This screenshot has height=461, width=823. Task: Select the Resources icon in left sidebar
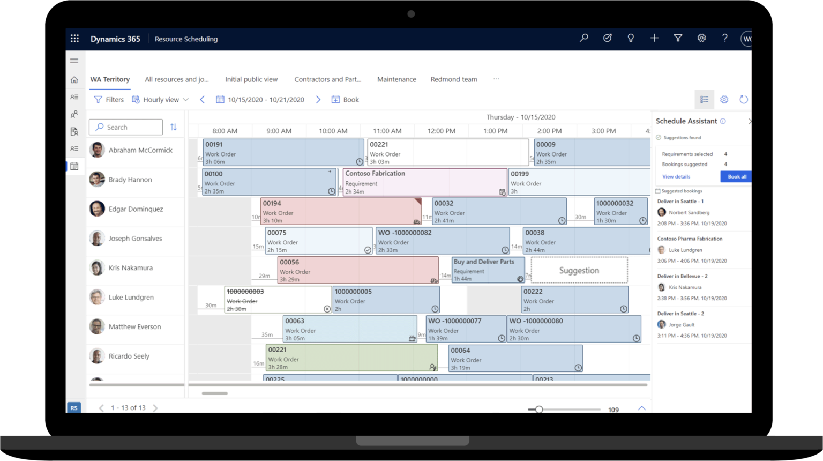click(x=74, y=114)
